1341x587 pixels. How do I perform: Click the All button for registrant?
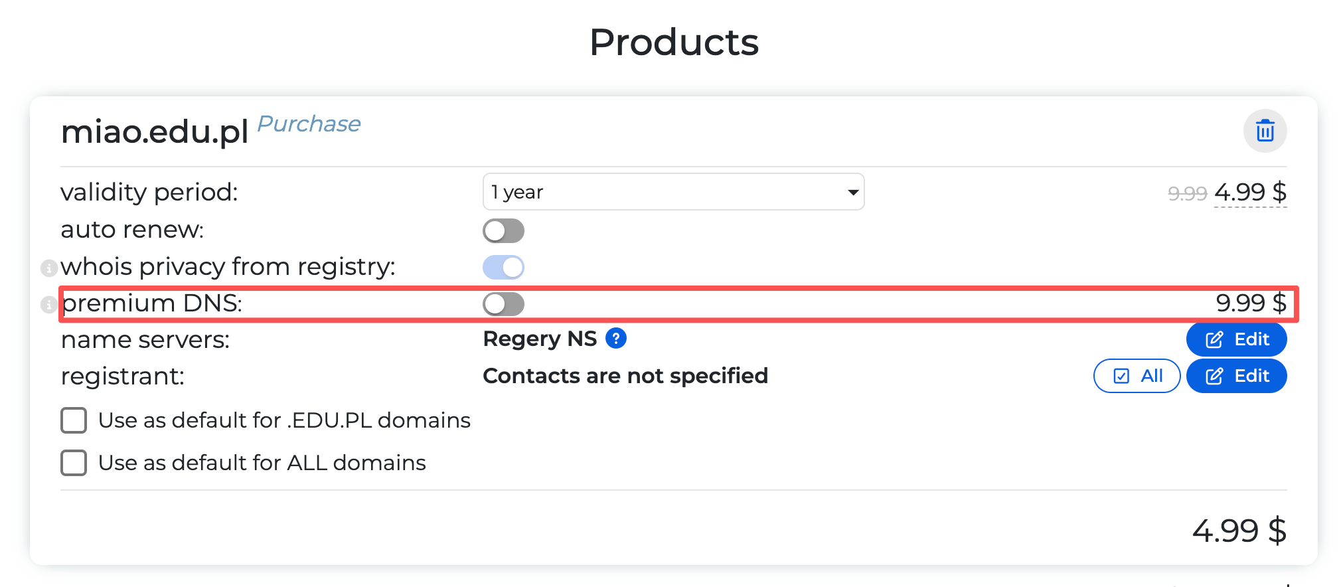(x=1137, y=376)
